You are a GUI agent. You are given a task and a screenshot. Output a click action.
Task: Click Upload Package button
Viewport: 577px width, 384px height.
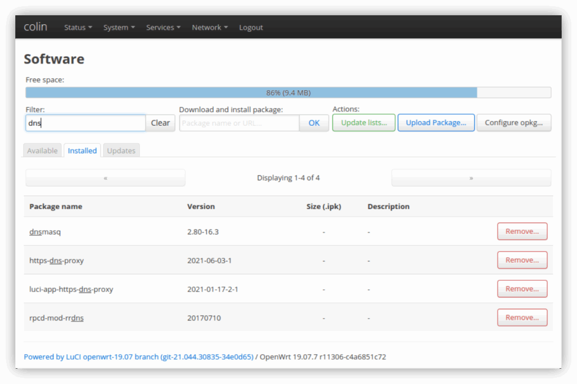[436, 123]
